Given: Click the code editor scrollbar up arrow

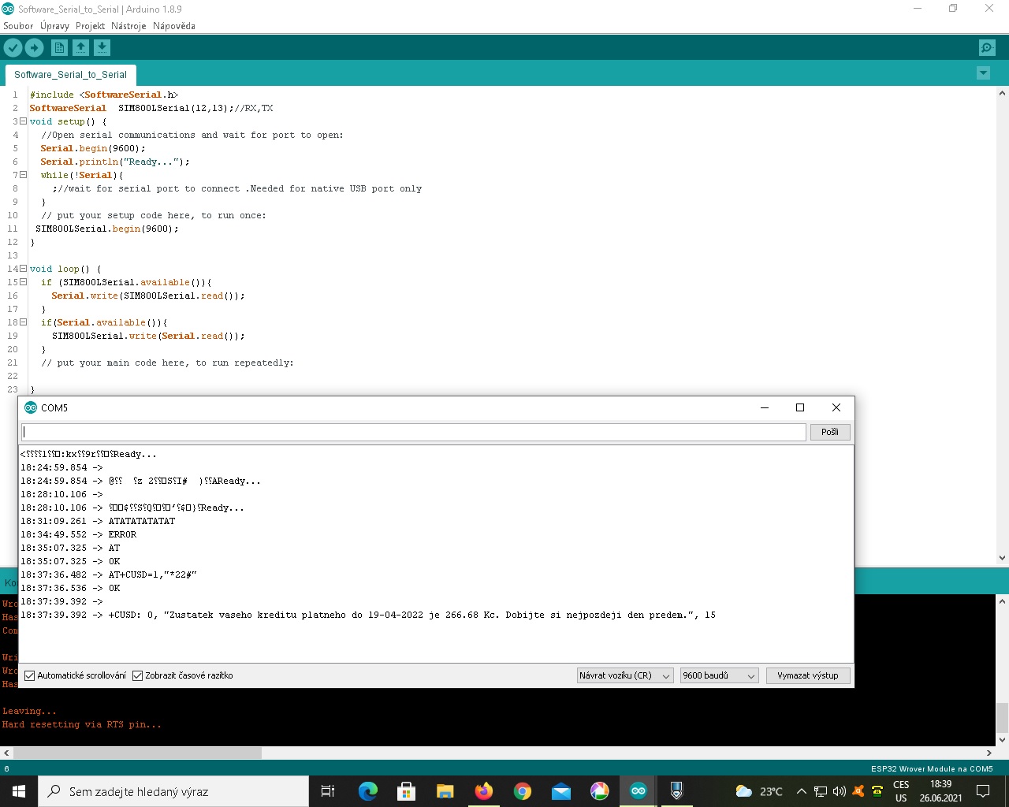Looking at the screenshot, I should click(1002, 92).
